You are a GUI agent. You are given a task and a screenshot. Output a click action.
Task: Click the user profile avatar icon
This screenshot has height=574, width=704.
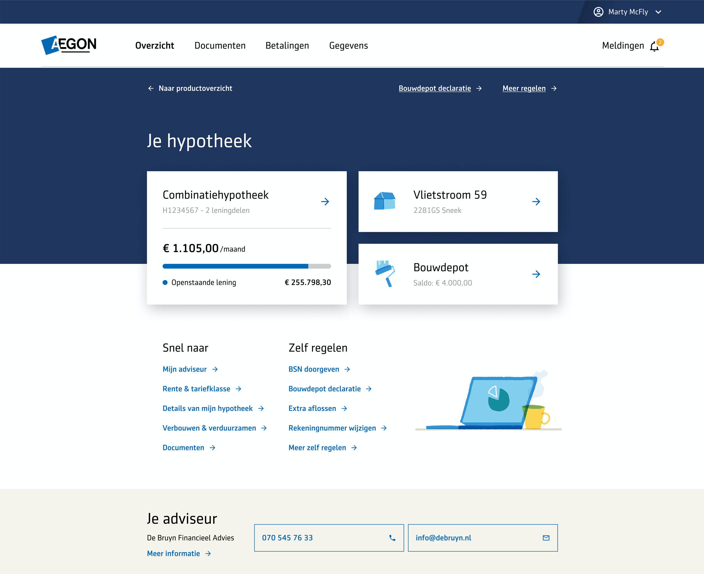pyautogui.click(x=598, y=12)
